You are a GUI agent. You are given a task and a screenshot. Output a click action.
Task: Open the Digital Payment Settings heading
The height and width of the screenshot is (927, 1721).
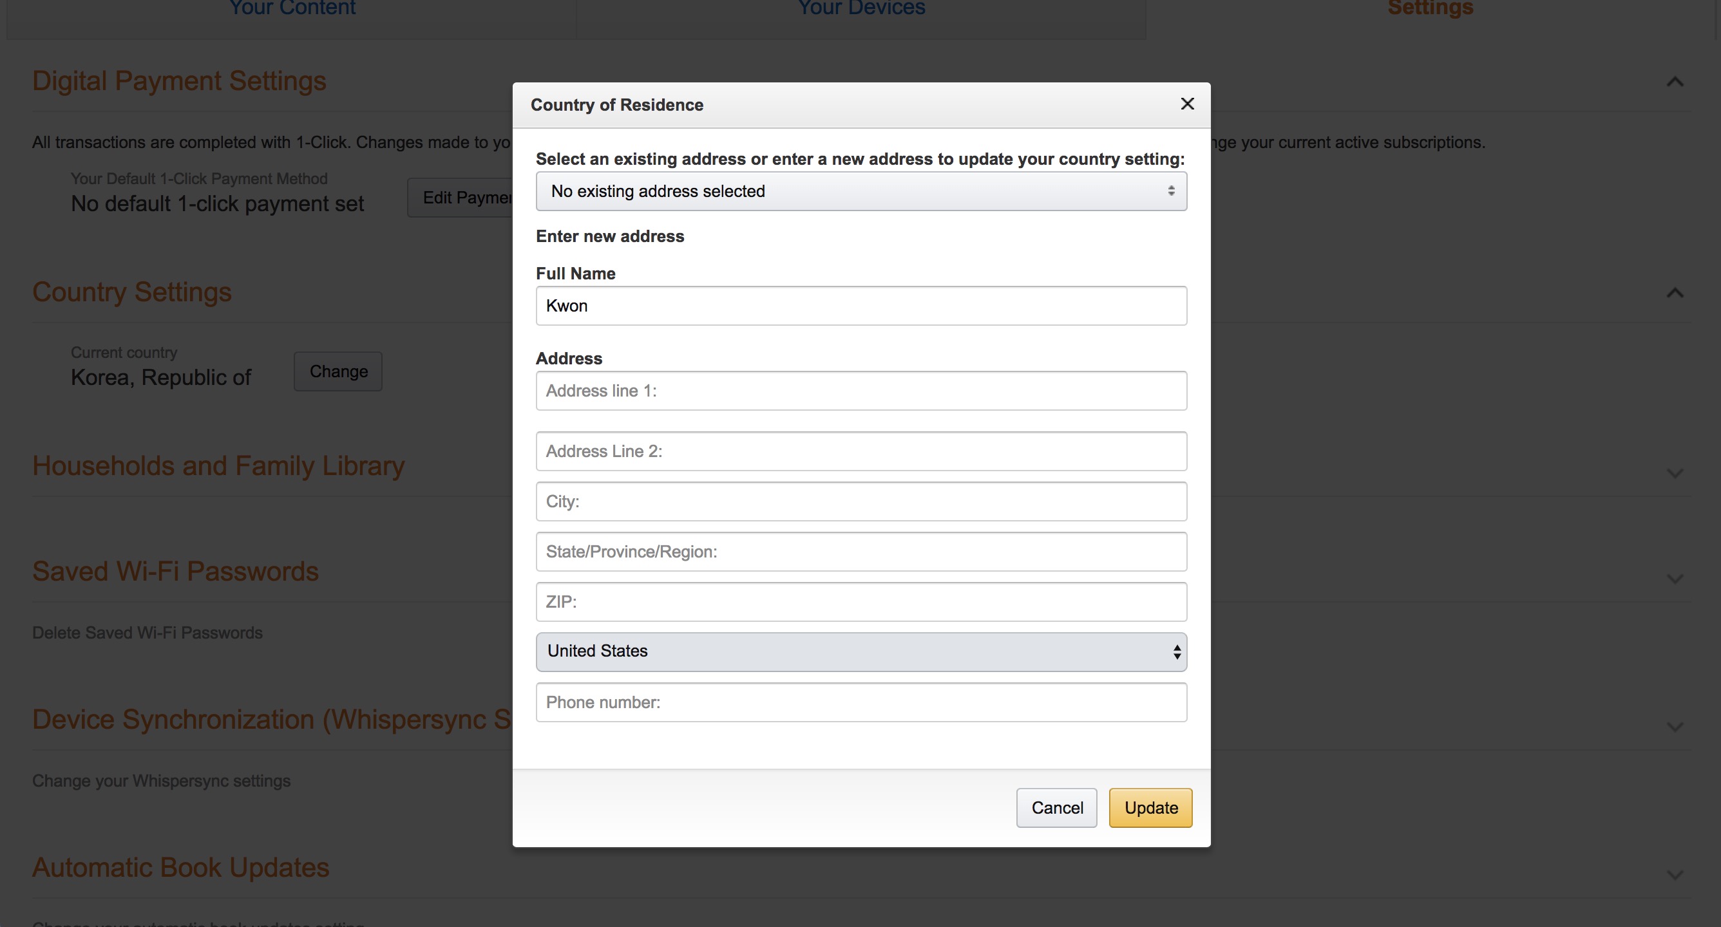point(179,81)
